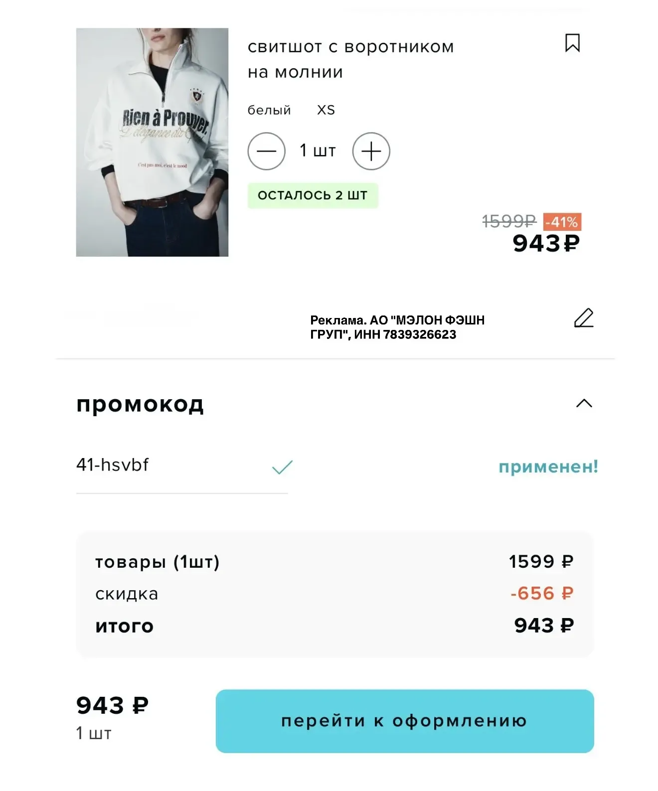Click the promo code checkmark icon
Viewport: 658px width, 791px height.
(282, 467)
